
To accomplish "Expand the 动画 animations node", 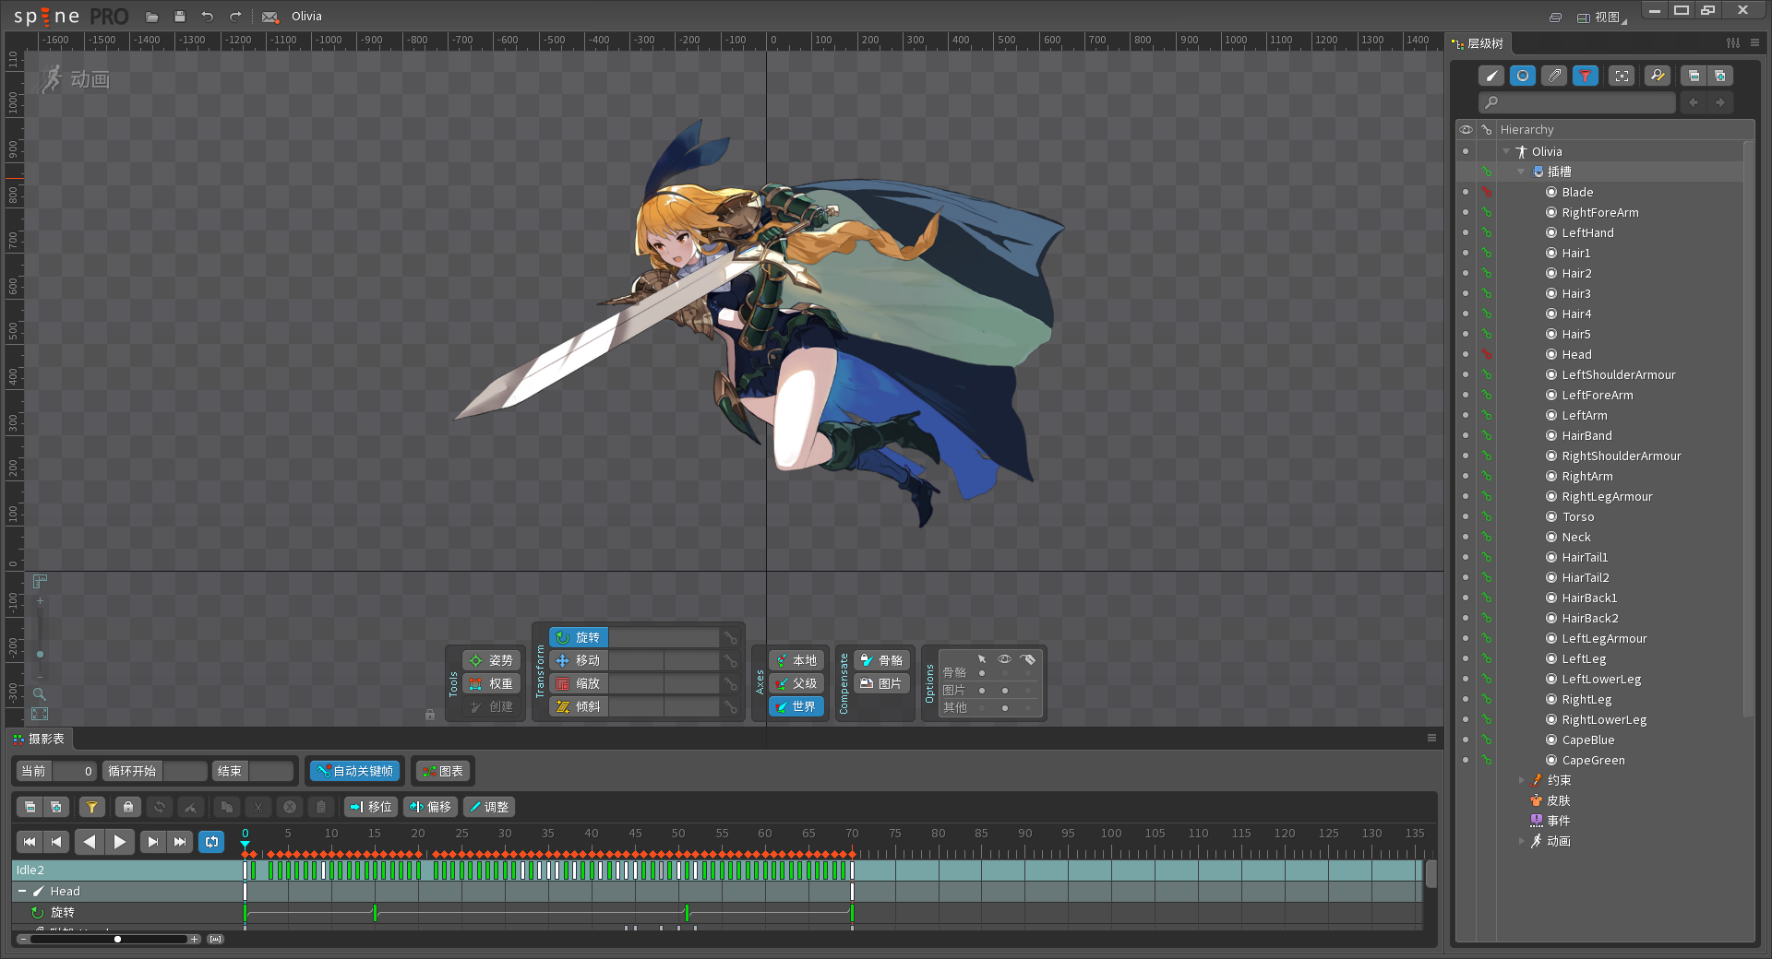I will point(1522,841).
